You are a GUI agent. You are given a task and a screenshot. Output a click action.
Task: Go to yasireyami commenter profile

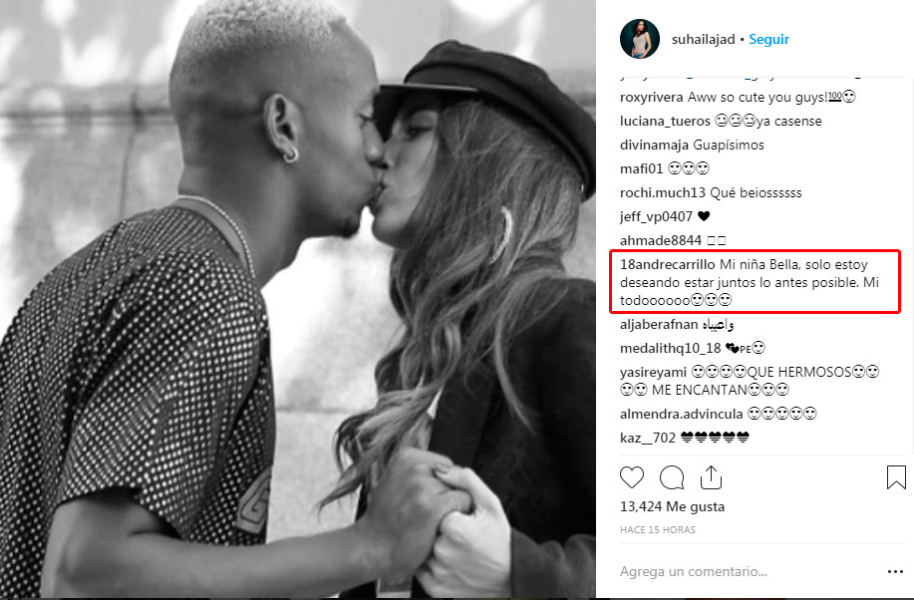(653, 372)
